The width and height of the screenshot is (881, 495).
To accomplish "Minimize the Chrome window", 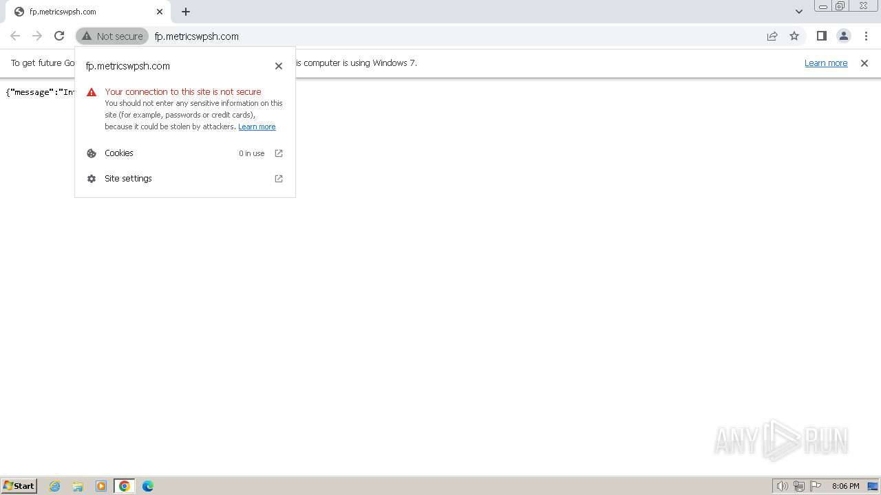I will pos(823,6).
